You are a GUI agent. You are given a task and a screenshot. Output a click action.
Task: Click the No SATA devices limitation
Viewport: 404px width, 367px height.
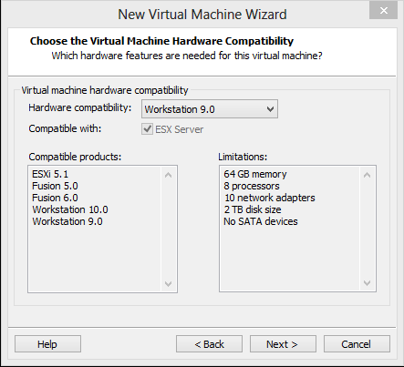point(261,221)
